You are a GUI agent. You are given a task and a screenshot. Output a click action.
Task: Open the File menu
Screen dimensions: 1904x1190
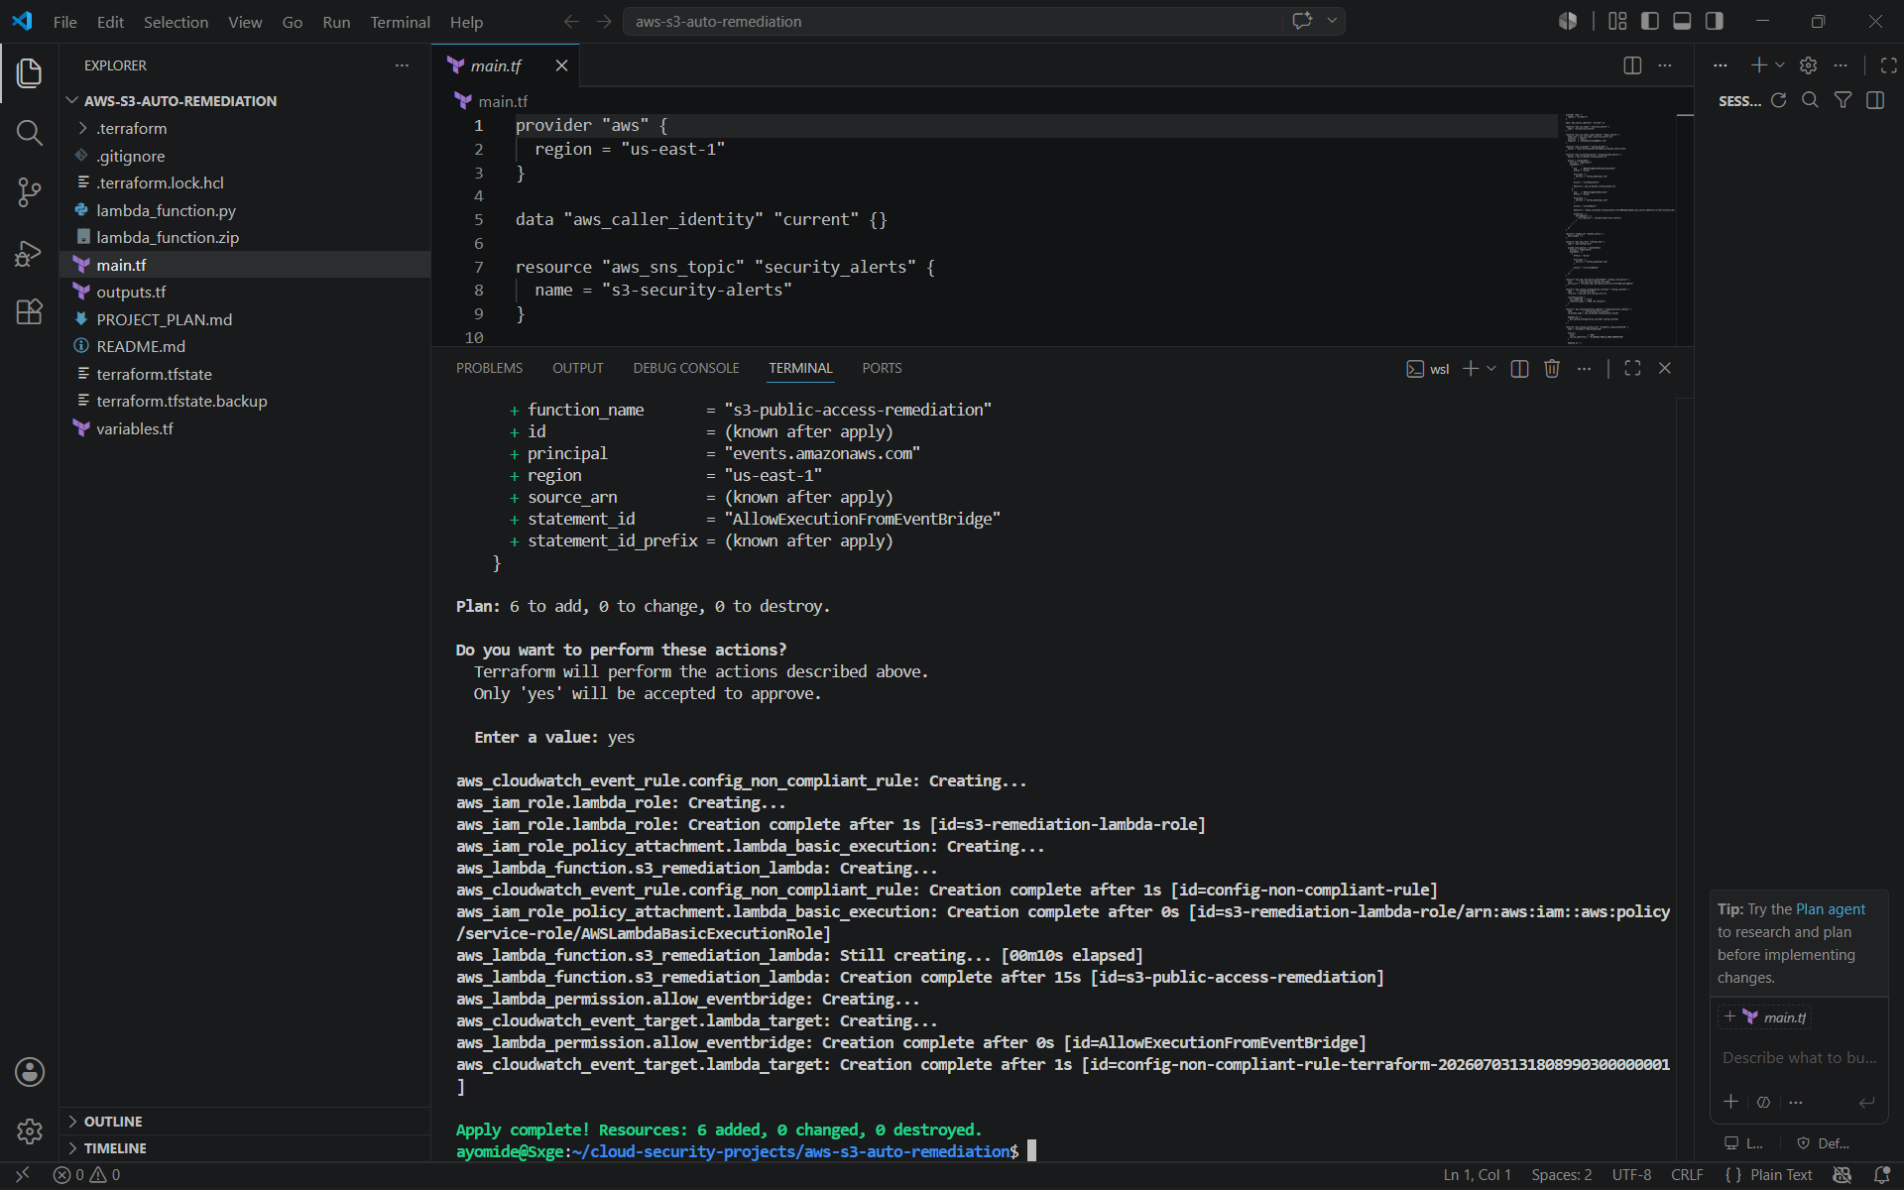click(x=65, y=22)
